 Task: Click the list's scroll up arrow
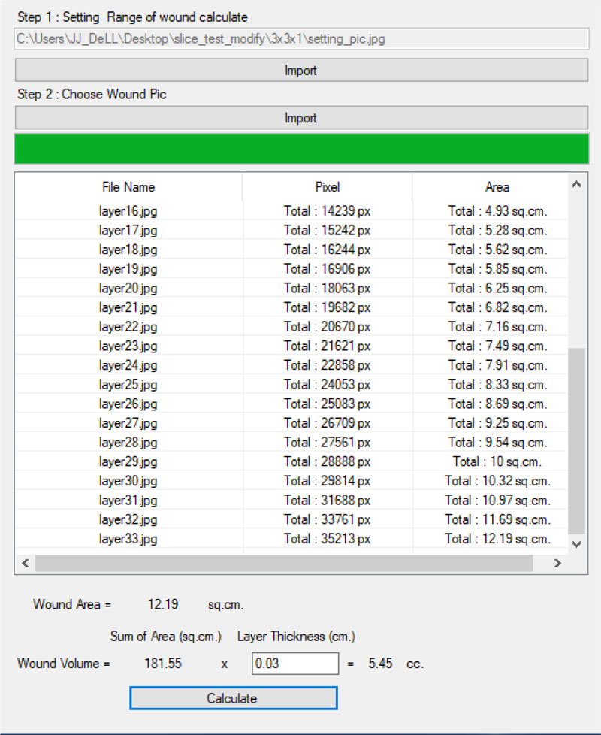click(576, 184)
